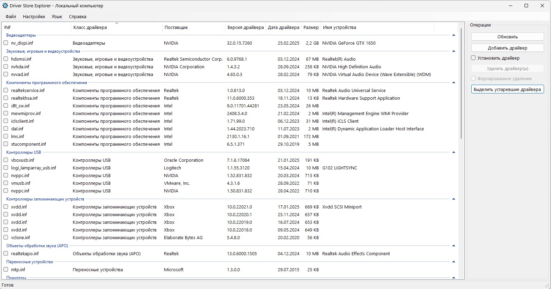Check the mtp.inf driver checkbox
551x289 pixels.
coord(6,269)
